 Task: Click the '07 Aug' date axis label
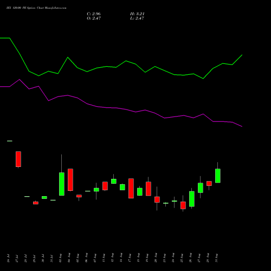tap(95, 258)
